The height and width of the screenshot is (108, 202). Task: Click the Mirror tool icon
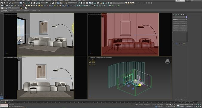coord(79,3)
